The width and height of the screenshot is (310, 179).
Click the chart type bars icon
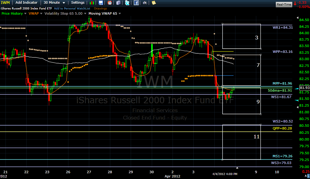(92, 3)
